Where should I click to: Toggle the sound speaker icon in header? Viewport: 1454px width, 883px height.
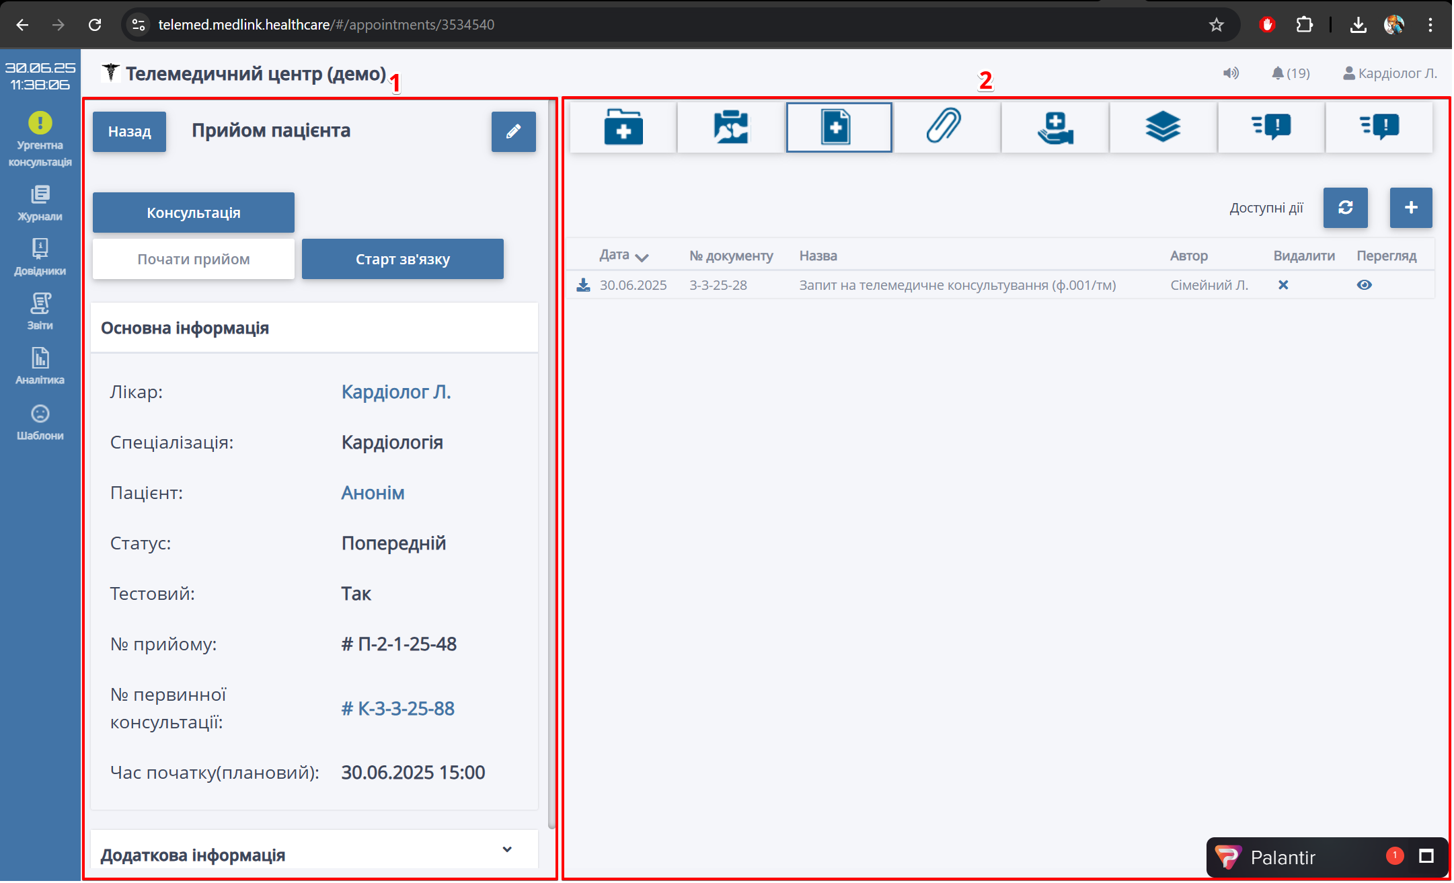coord(1230,73)
